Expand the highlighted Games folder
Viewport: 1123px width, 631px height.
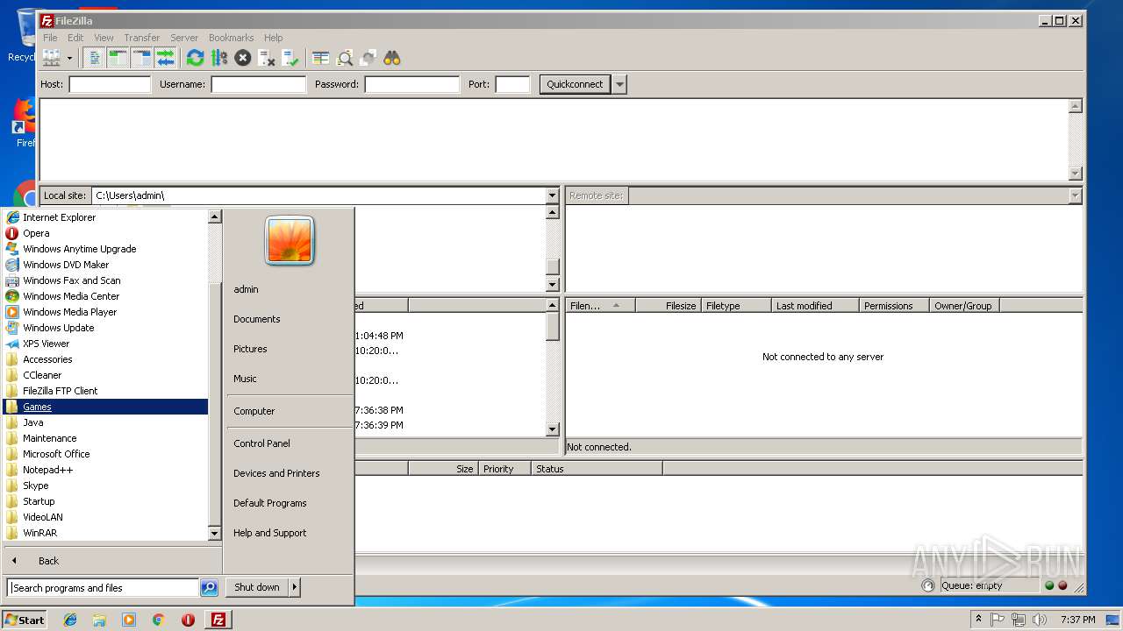(x=106, y=407)
